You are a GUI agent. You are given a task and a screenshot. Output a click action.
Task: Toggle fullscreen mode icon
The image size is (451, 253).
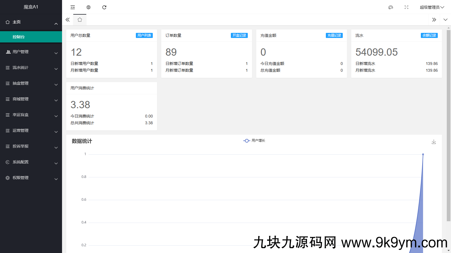pos(406,7)
